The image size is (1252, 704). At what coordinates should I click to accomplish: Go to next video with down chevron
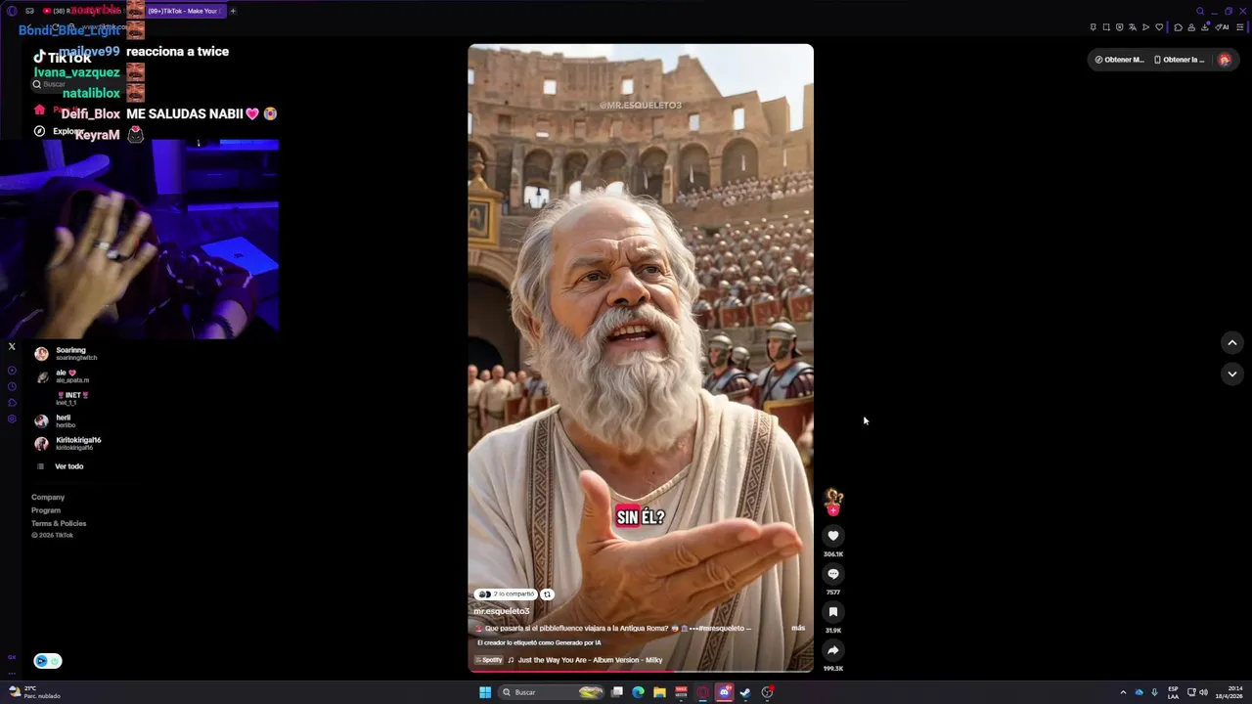[1232, 374]
